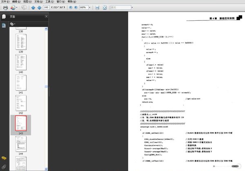Image resolution: width=245 pixels, height=171 pixels.
Task: Open the 工具 (Tools) menu
Action: 50,2
